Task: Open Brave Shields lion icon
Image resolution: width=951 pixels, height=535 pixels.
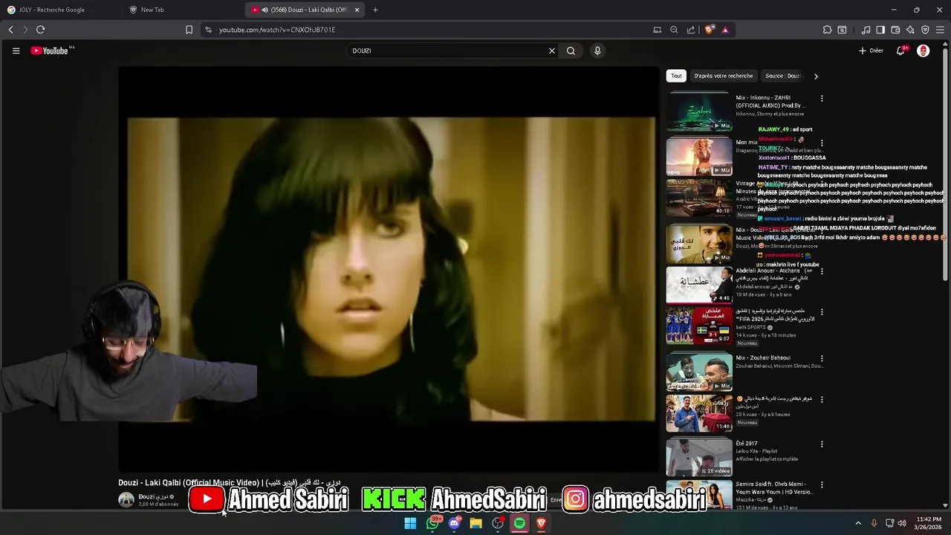Action: [710, 30]
